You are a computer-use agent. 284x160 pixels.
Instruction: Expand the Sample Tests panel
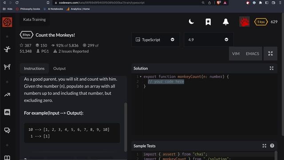(264, 146)
